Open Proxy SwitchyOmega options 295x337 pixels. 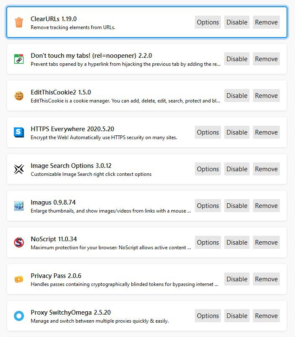208,316
